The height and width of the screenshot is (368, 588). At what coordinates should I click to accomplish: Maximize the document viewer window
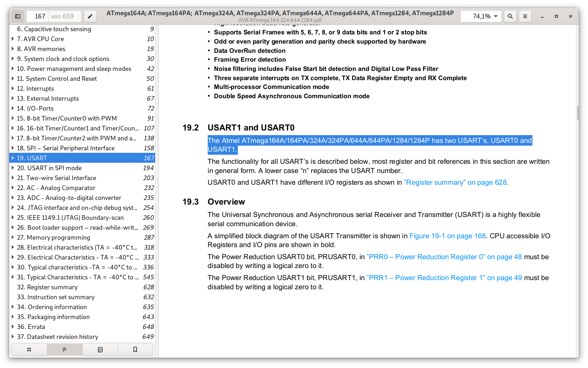point(556,16)
